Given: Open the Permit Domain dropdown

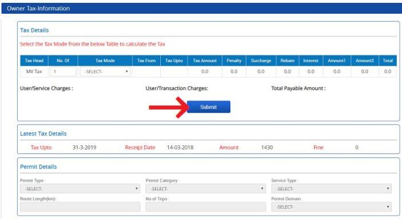Looking at the screenshot, I should click(x=331, y=207).
